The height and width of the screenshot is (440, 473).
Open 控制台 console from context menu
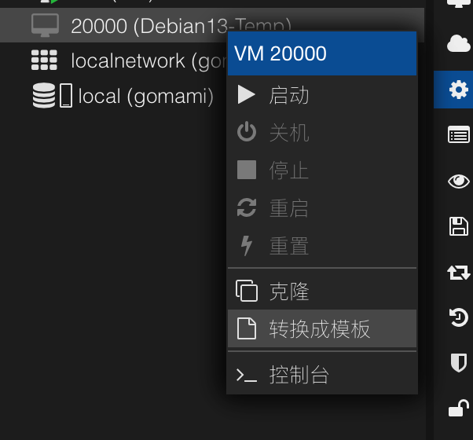tap(299, 376)
